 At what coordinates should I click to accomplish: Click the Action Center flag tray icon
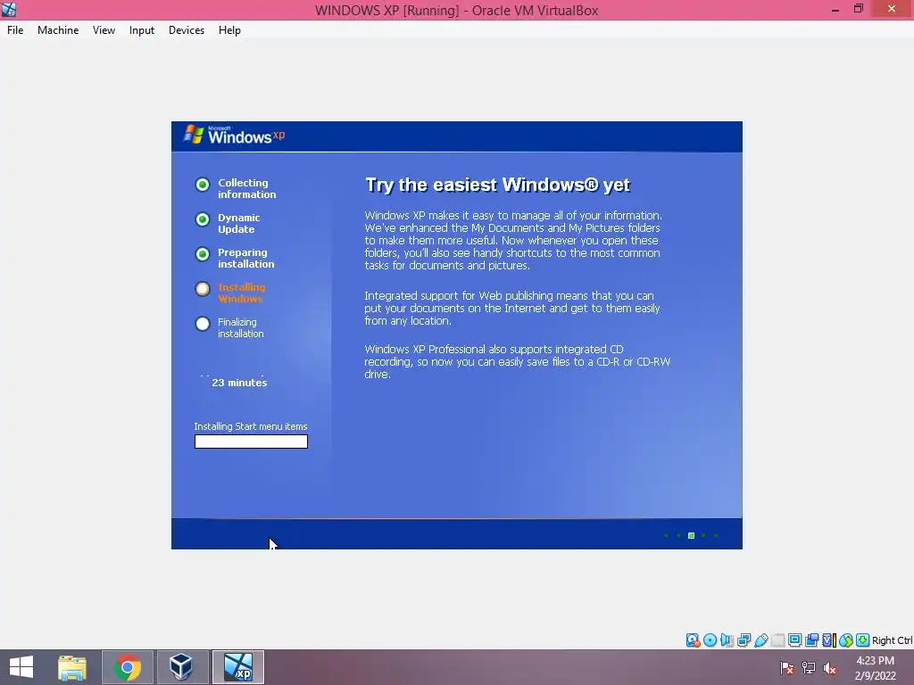[787, 667]
